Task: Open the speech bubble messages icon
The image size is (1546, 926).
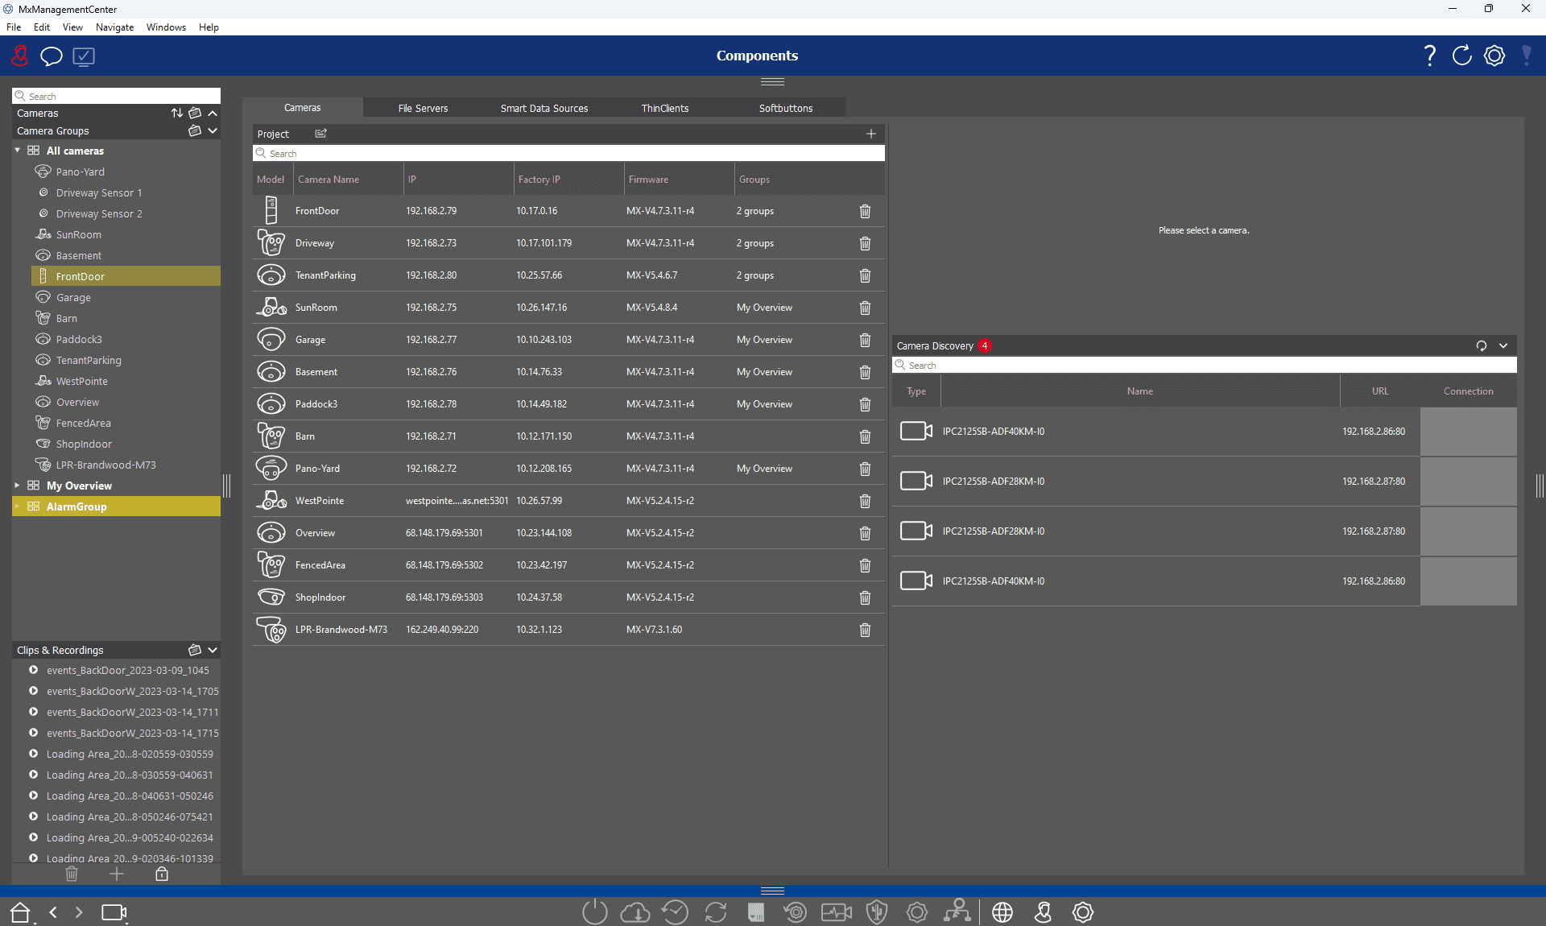Action: click(52, 56)
